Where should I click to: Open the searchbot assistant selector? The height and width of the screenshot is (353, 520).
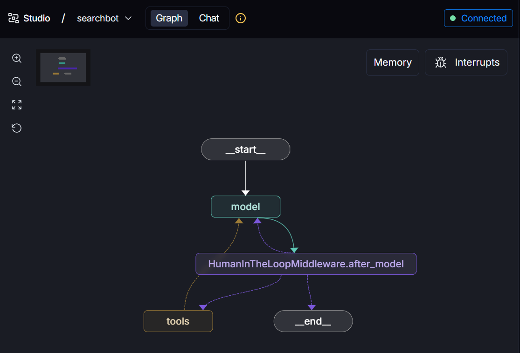(x=98, y=18)
